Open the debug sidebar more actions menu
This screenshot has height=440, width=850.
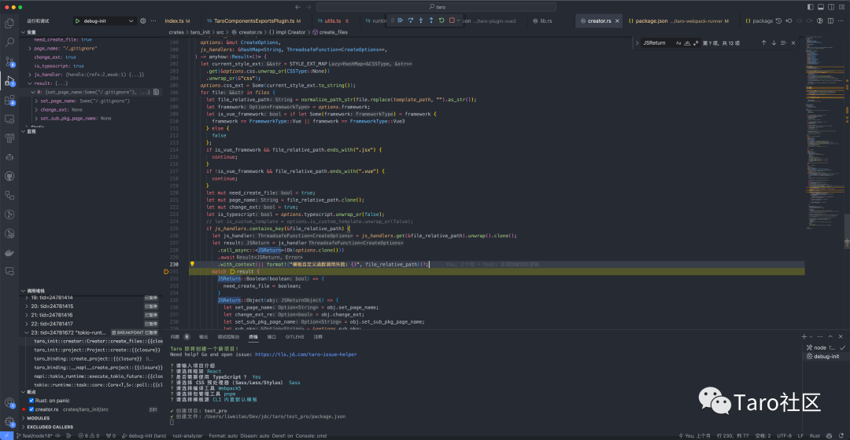tap(153, 21)
